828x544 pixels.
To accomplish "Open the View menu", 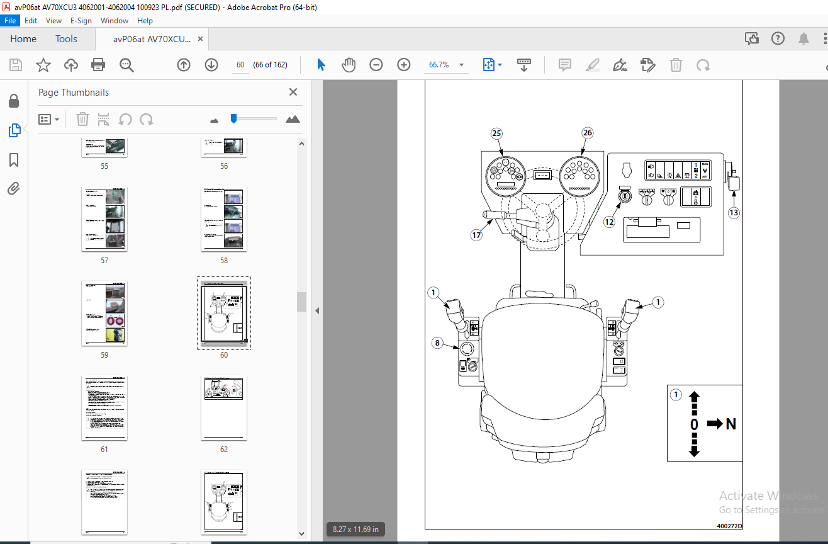I will pyautogui.click(x=53, y=21).
